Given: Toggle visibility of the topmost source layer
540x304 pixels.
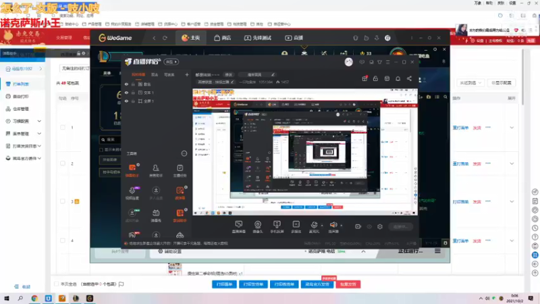Looking at the screenshot, I should point(126,84).
